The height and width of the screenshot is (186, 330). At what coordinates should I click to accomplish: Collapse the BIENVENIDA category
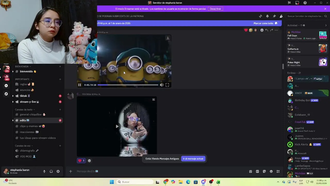pos(23,66)
